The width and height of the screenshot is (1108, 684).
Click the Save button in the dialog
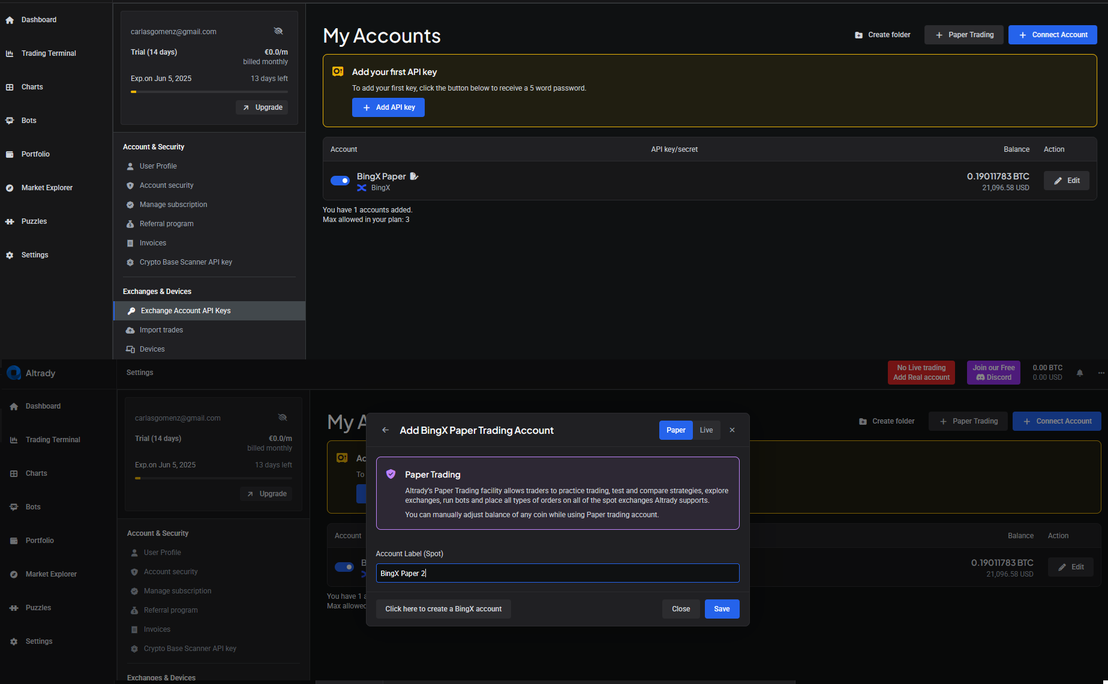pyautogui.click(x=722, y=609)
